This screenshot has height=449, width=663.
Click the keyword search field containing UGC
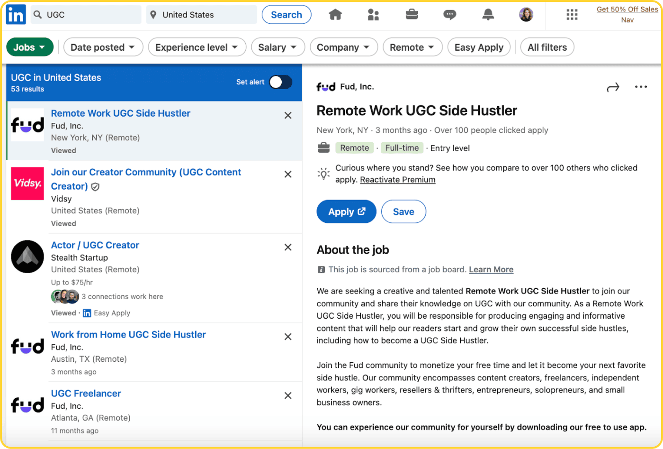(x=86, y=15)
